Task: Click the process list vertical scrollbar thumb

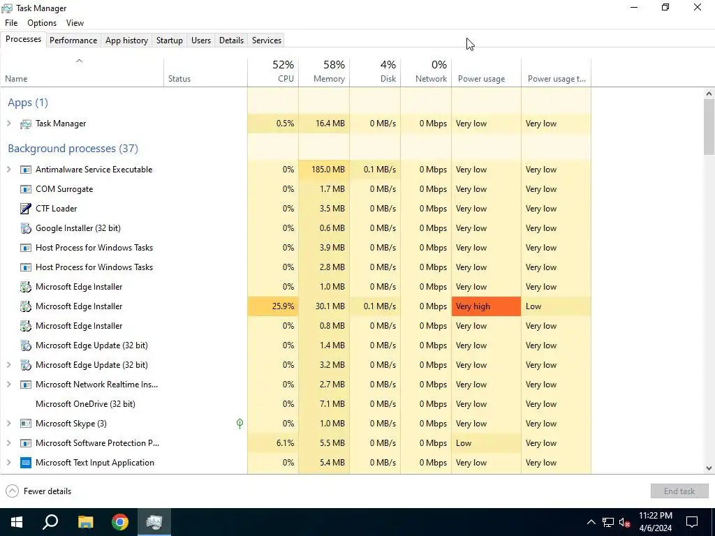Action: 709,127
